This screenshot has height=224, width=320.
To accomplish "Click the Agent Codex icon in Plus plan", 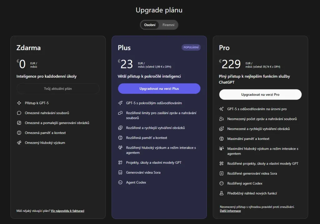I will click(120, 182).
